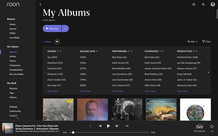Open the play queue icon
Screen dimensions: 218x136
tap(127, 126)
